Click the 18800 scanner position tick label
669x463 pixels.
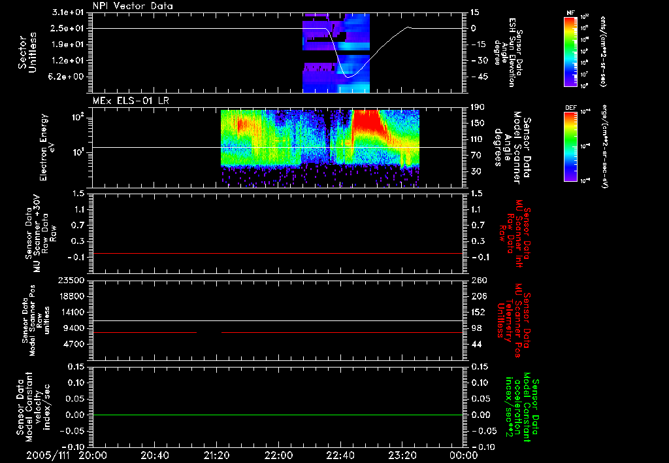coord(71,296)
